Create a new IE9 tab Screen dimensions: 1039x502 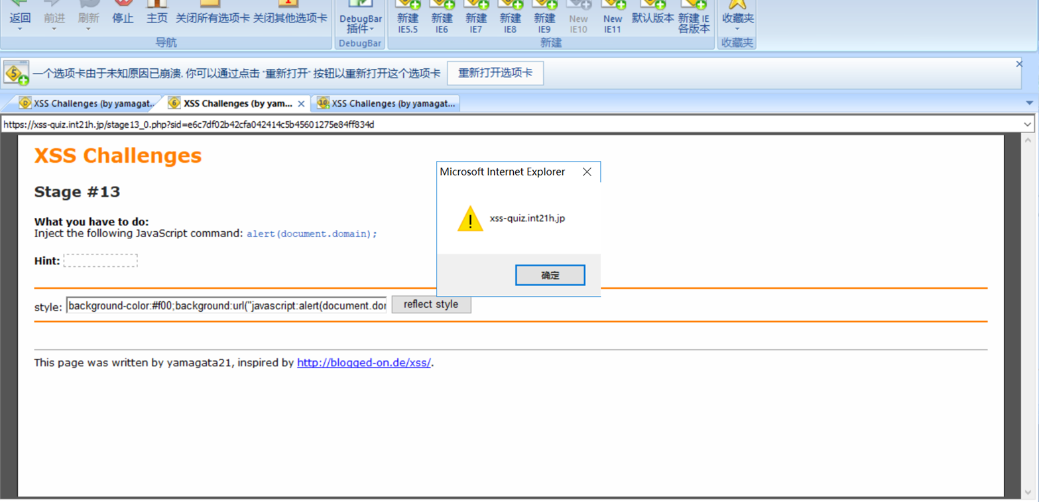pyautogui.click(x=544, y=17)
